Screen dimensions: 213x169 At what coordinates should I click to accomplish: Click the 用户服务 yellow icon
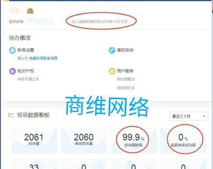112,71
